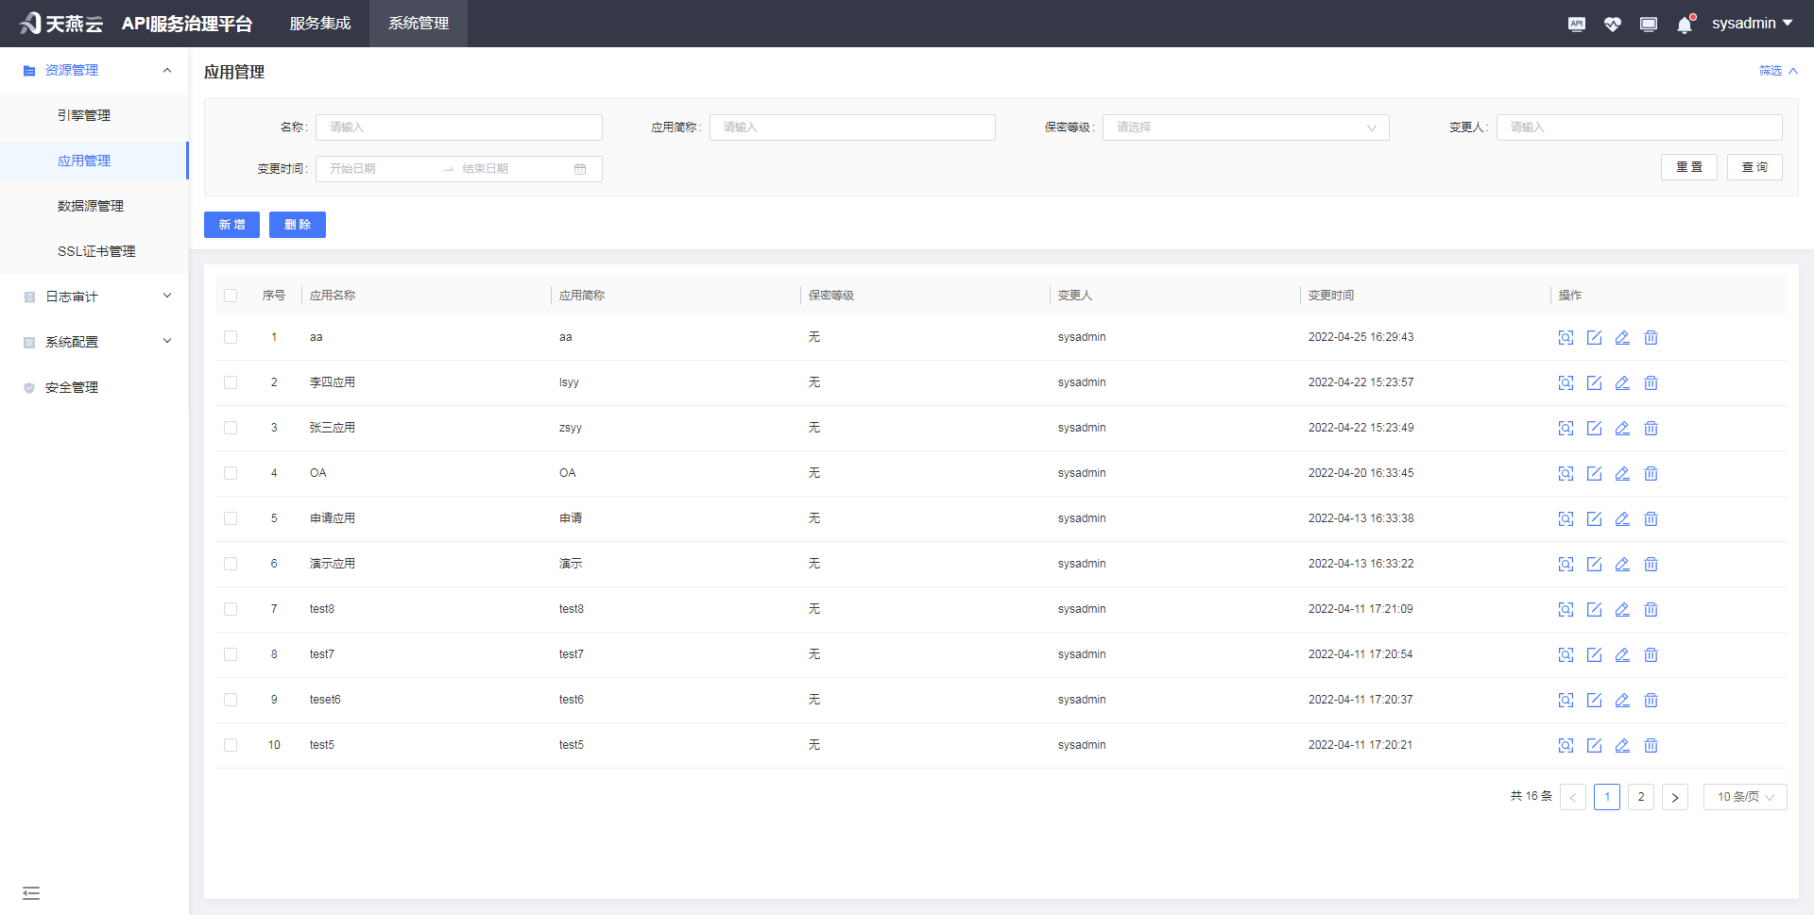Screen dimensions: 1814x915
Task: Click the API icon in top bar
Action: [1576, 25]
